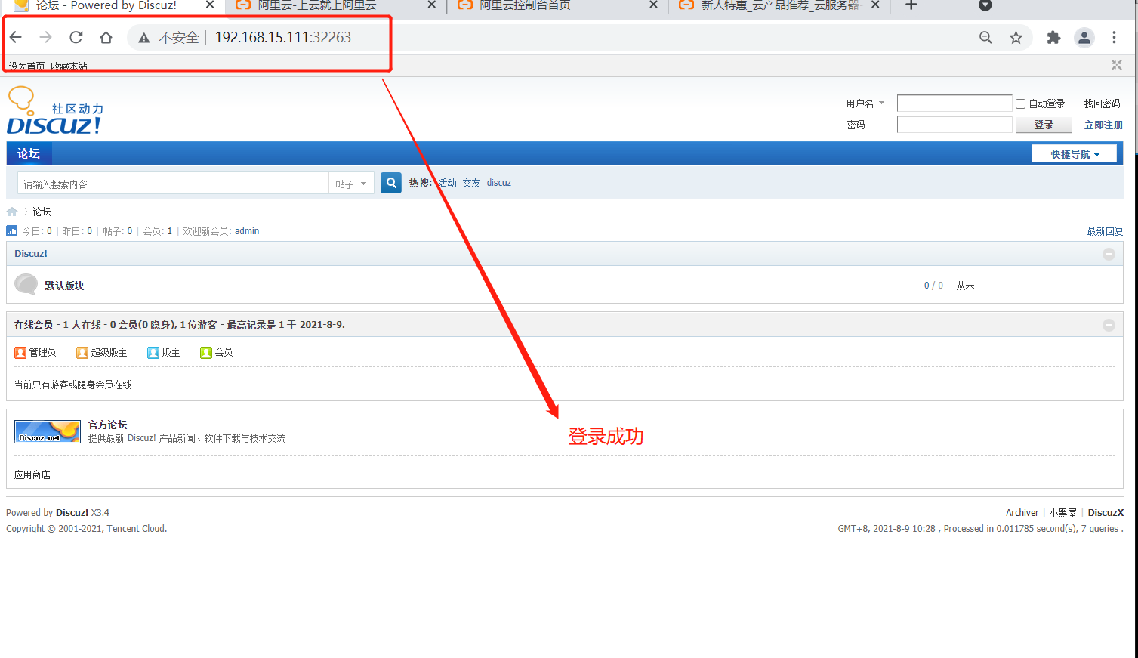
Task: Click the 版主 blue user icon
Action: click(153, 353)
